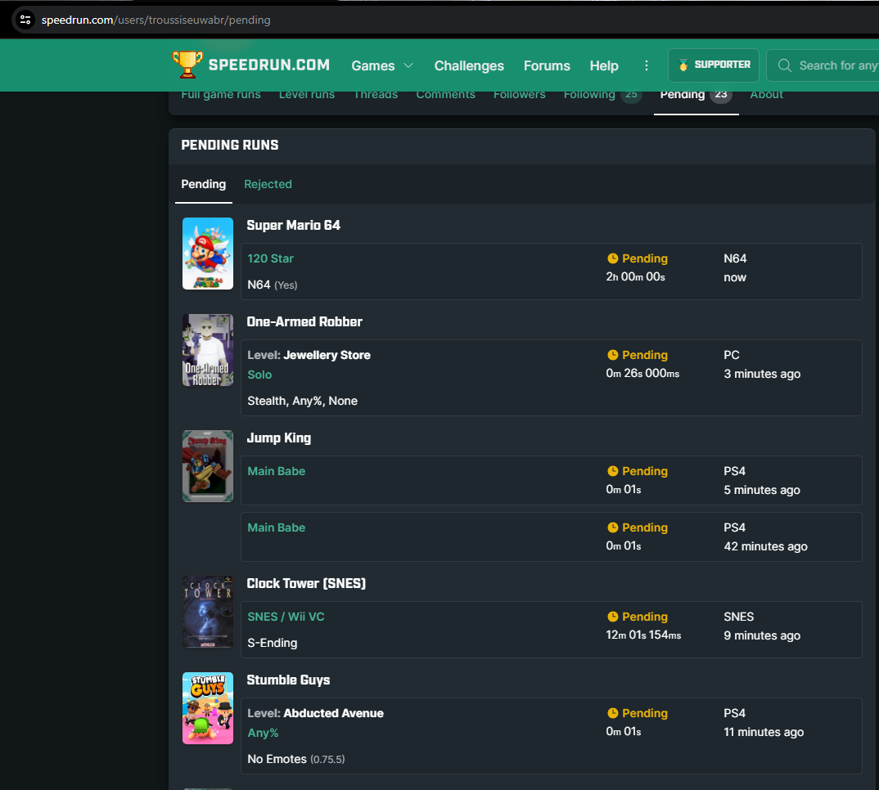Click the pending clock icon on 120 Star run

click(613, 258)
